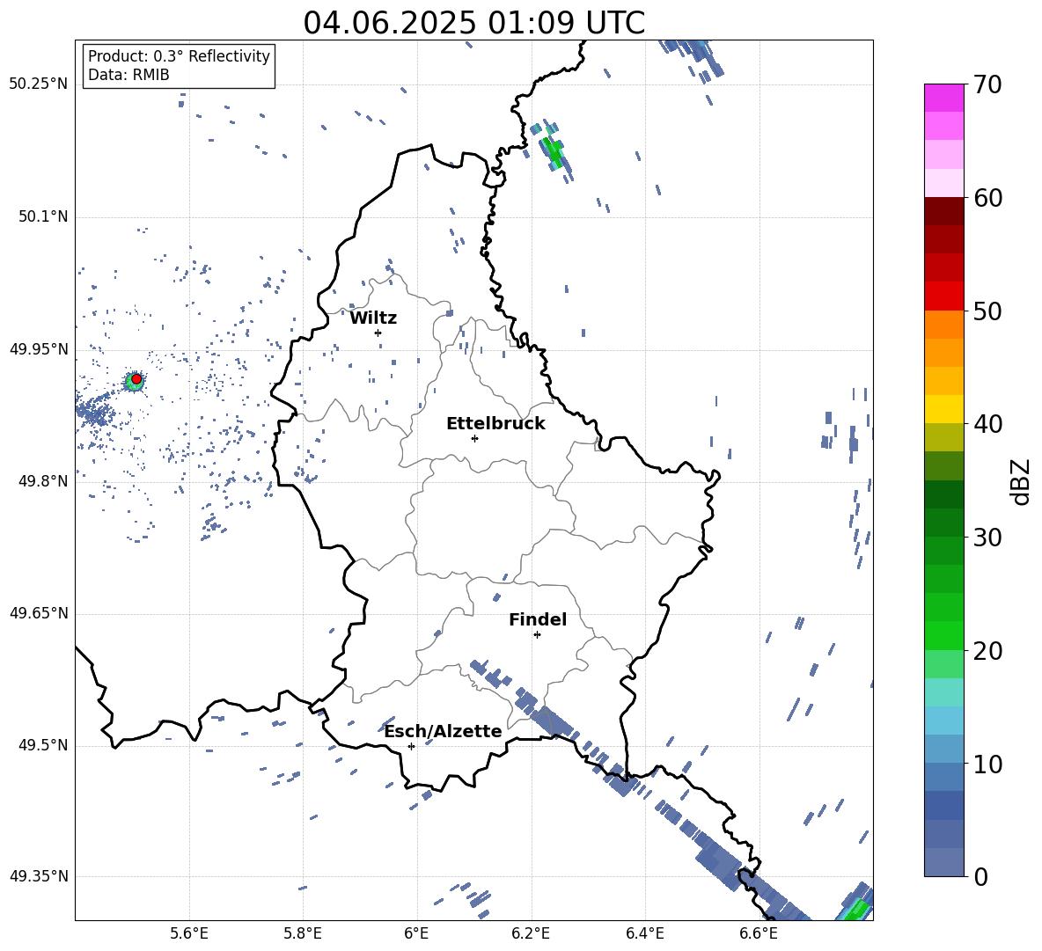Click the colorbar tick label 30
This screenshot has width=1042, height=951.
(x=987, y=537)
